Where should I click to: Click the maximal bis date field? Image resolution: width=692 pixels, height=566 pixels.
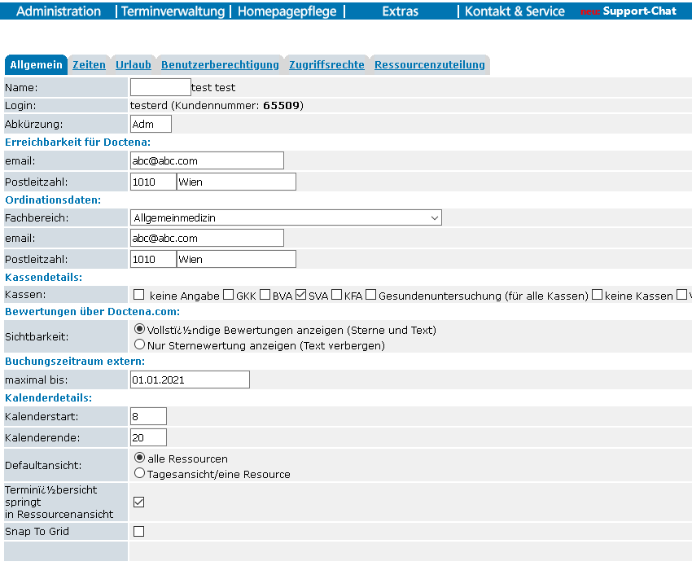(190, 380)
